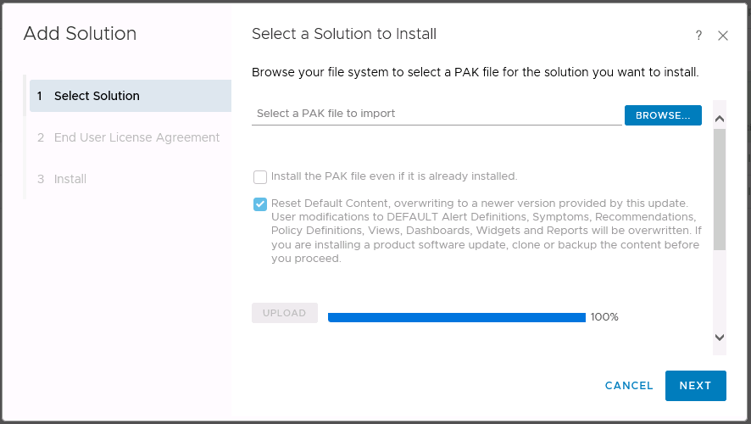Click the scrollbar up arrow

(720, 119)
